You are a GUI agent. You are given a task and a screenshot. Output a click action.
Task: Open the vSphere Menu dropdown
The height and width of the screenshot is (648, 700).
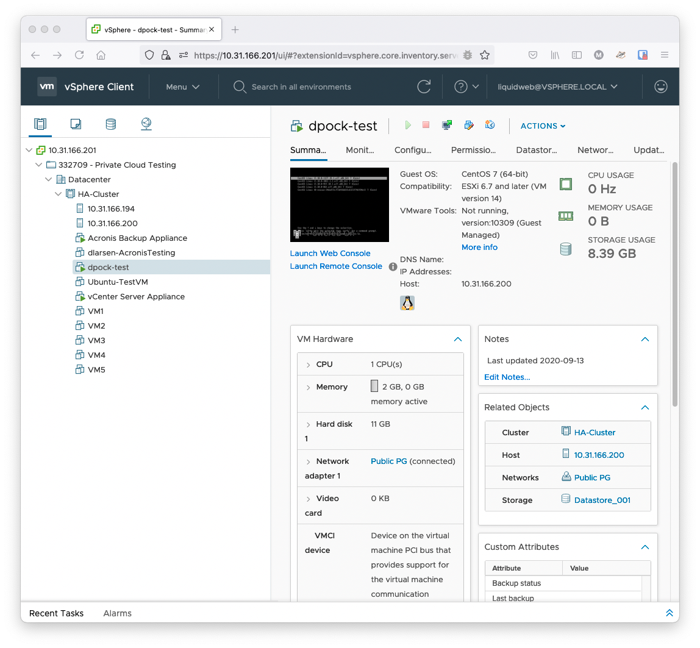point(183,87)
